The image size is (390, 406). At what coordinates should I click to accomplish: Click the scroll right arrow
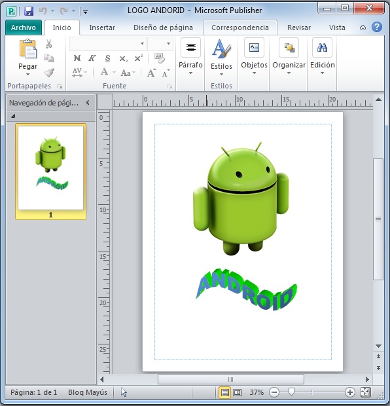tap(368, 380)
